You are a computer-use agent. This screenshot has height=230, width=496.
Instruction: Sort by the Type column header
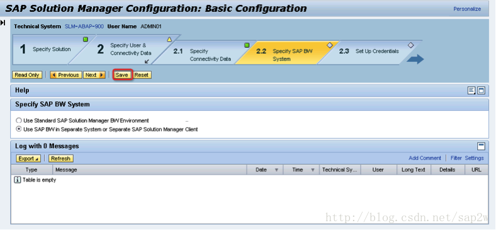pos(31,170)
